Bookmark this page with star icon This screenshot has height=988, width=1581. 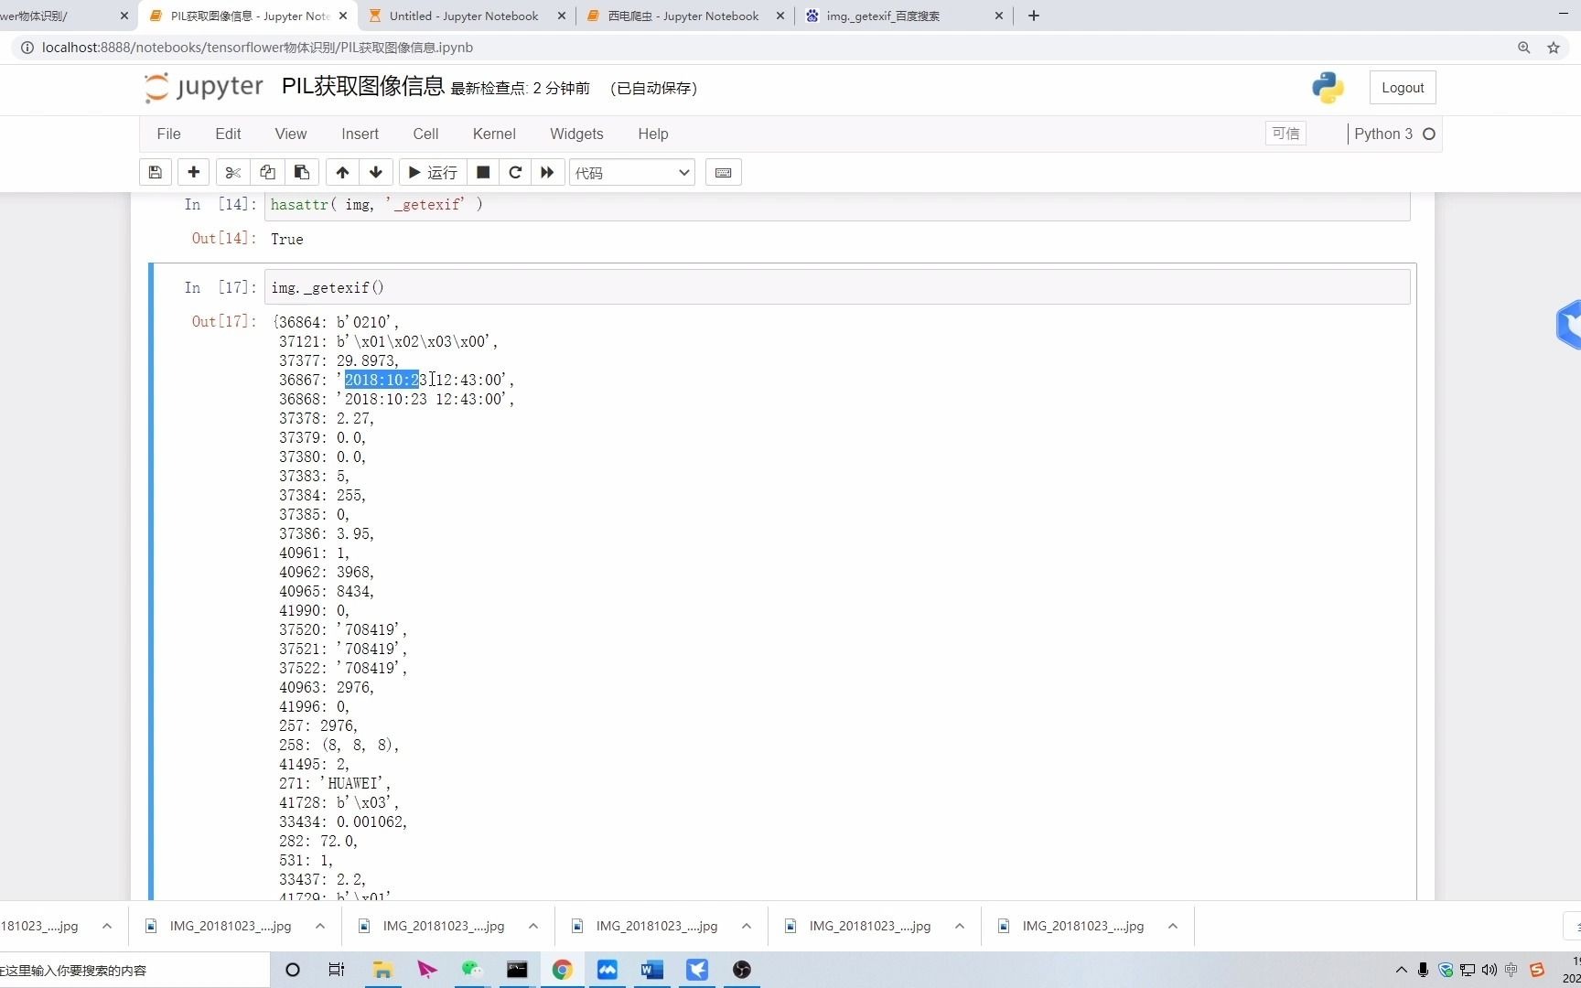(x=1554, y=48)
